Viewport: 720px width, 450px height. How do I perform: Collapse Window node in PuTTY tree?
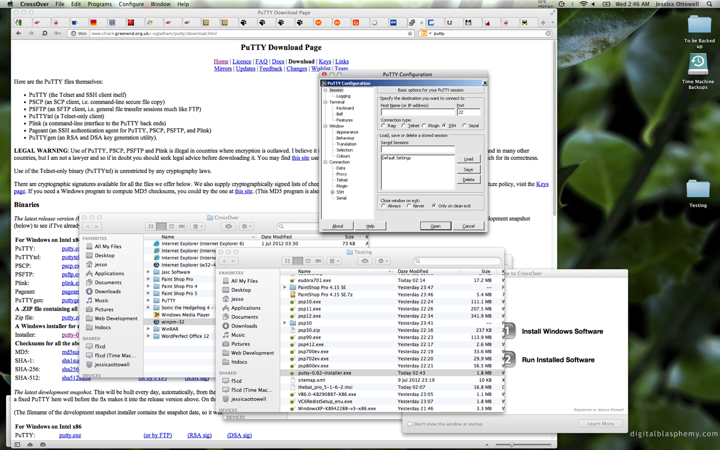[325, 127]
